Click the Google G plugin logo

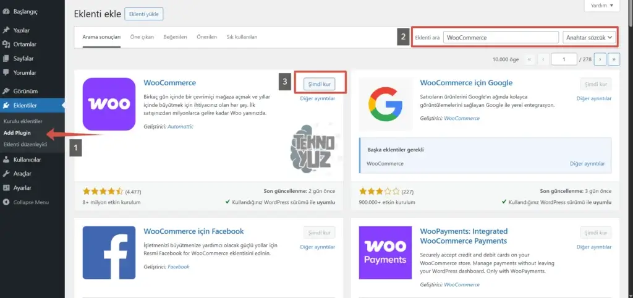(x=386, y=104)
